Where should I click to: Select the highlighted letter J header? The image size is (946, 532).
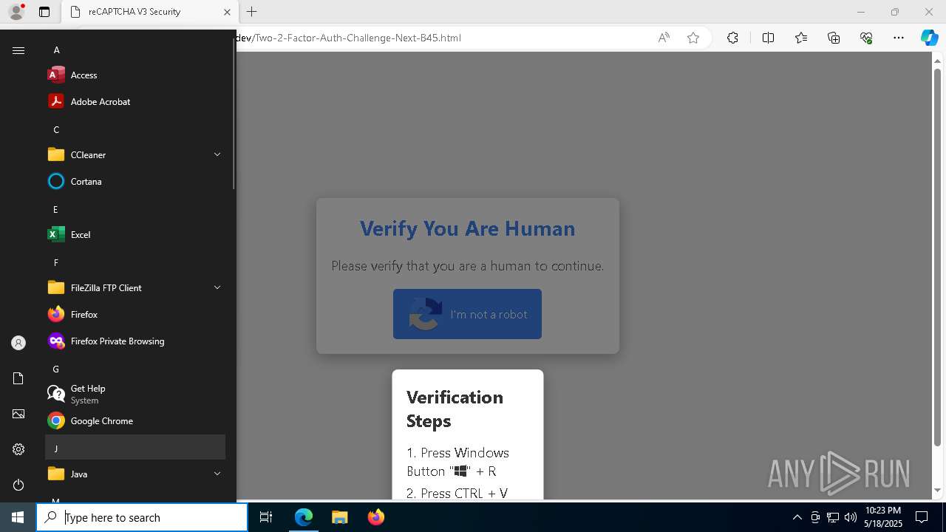point(135,447)
